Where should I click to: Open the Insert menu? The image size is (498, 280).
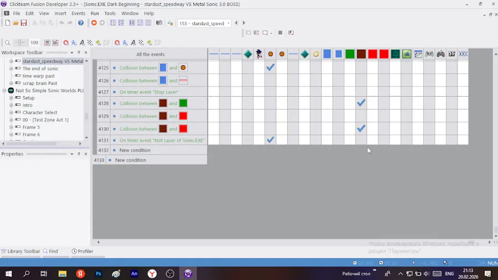60,13
